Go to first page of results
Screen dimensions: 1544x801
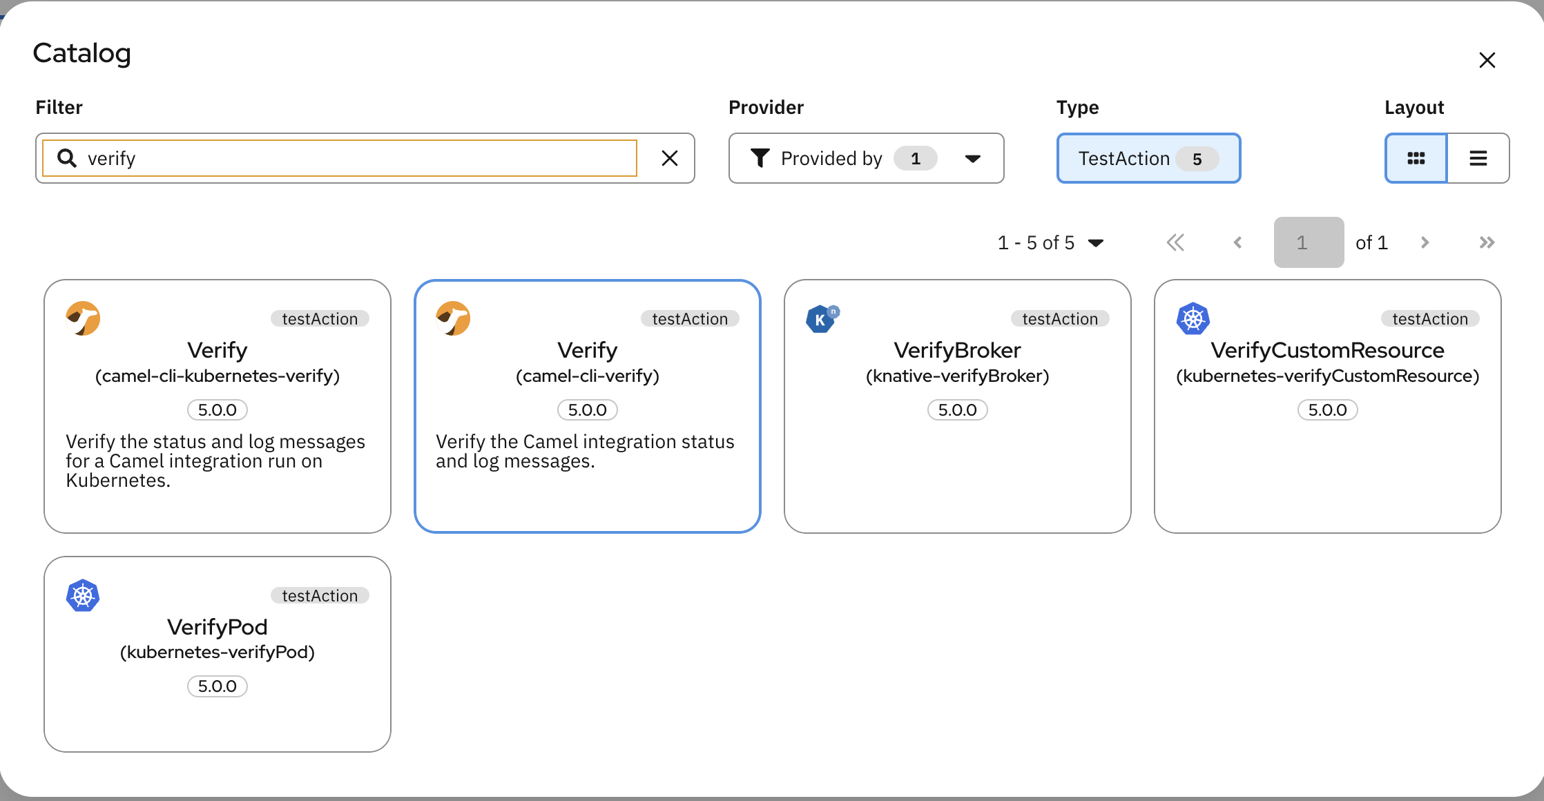pyautogui.click(x=1175, y=242)
